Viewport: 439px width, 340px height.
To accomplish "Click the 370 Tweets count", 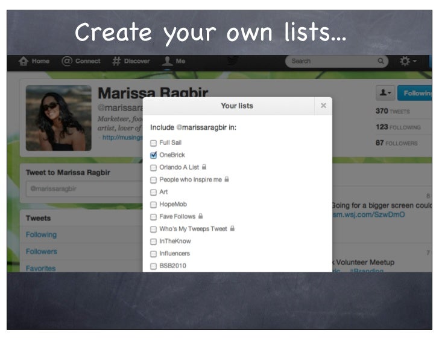I will tap(393, 111).
